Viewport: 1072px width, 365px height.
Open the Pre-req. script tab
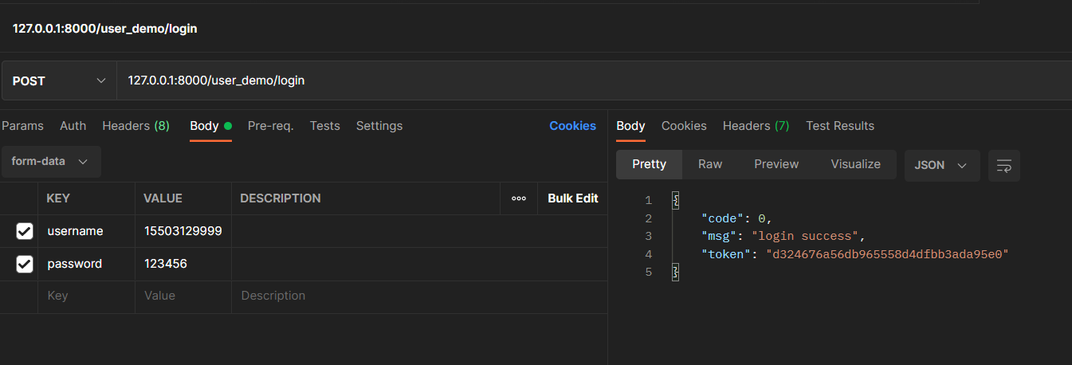(270, 126)
